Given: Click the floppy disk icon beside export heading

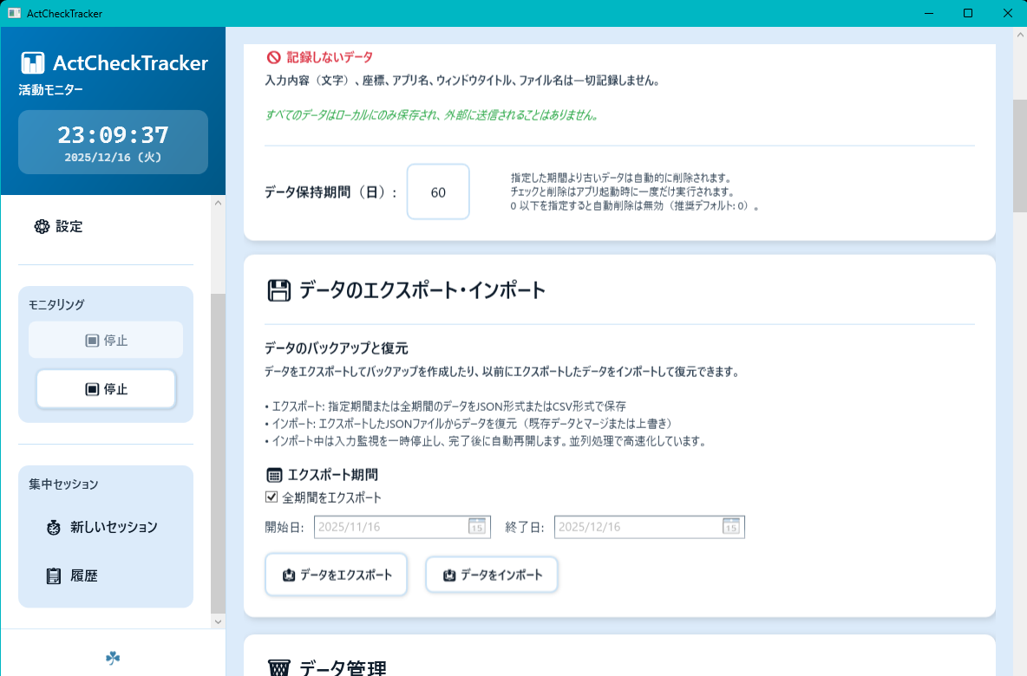Looking at the screenshot, I should tap(278, 290).
